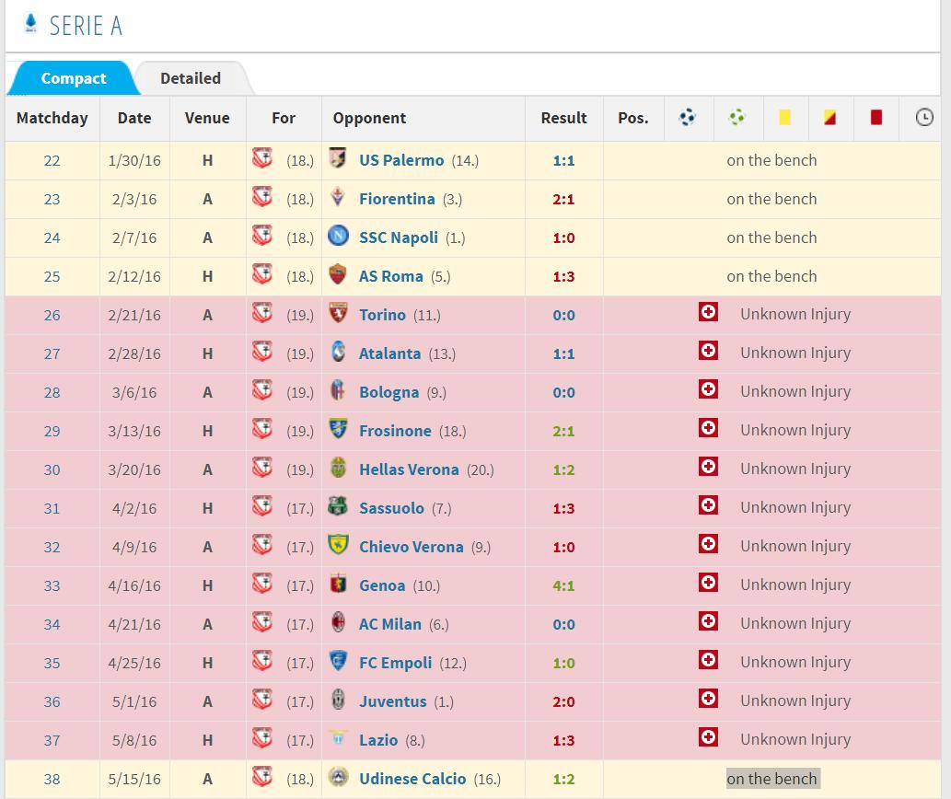Open Sassuolo club link

pos(391,508)
